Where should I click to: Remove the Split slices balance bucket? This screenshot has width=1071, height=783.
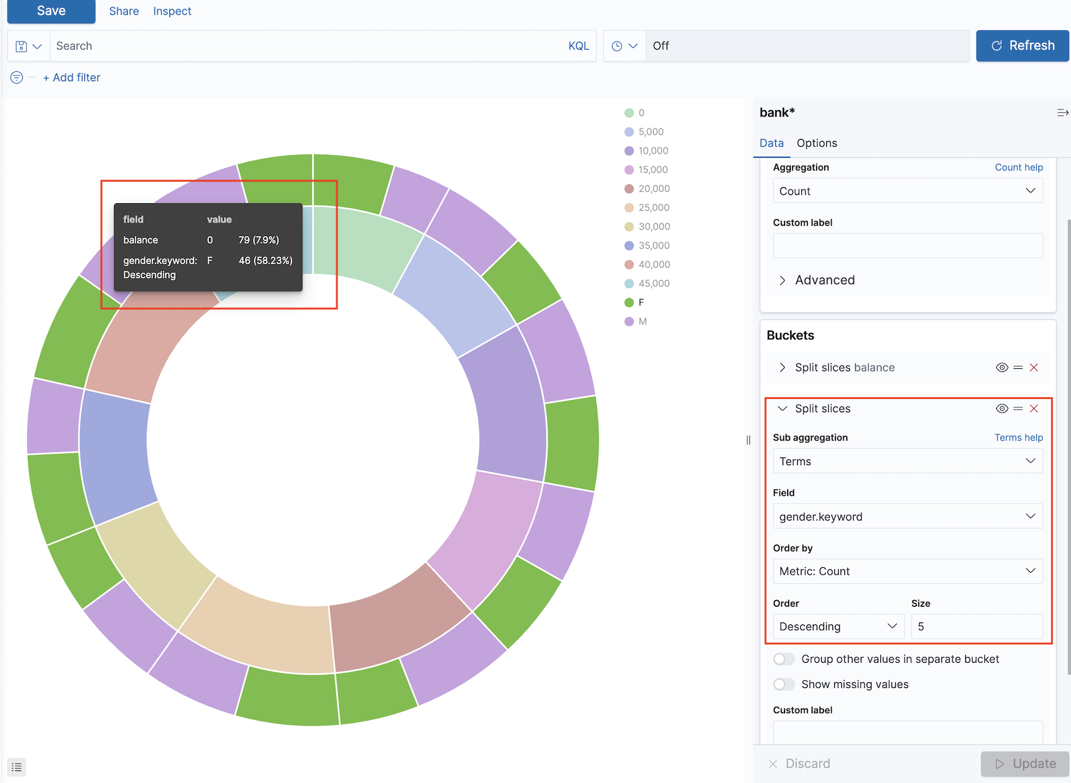pyautogui.click(x=1034, y=368)
